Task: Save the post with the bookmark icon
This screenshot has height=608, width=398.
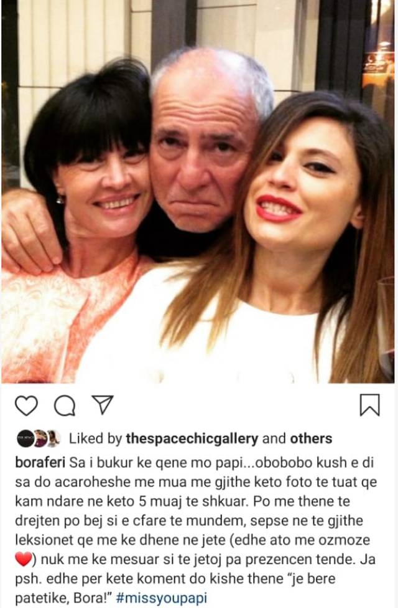Action: 370,405
